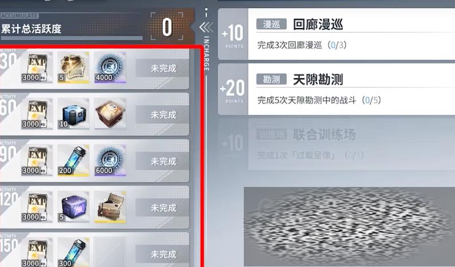Select the 200 serum vial reward icon
Viewport: 455px width, 267px height.
[73, 160]
